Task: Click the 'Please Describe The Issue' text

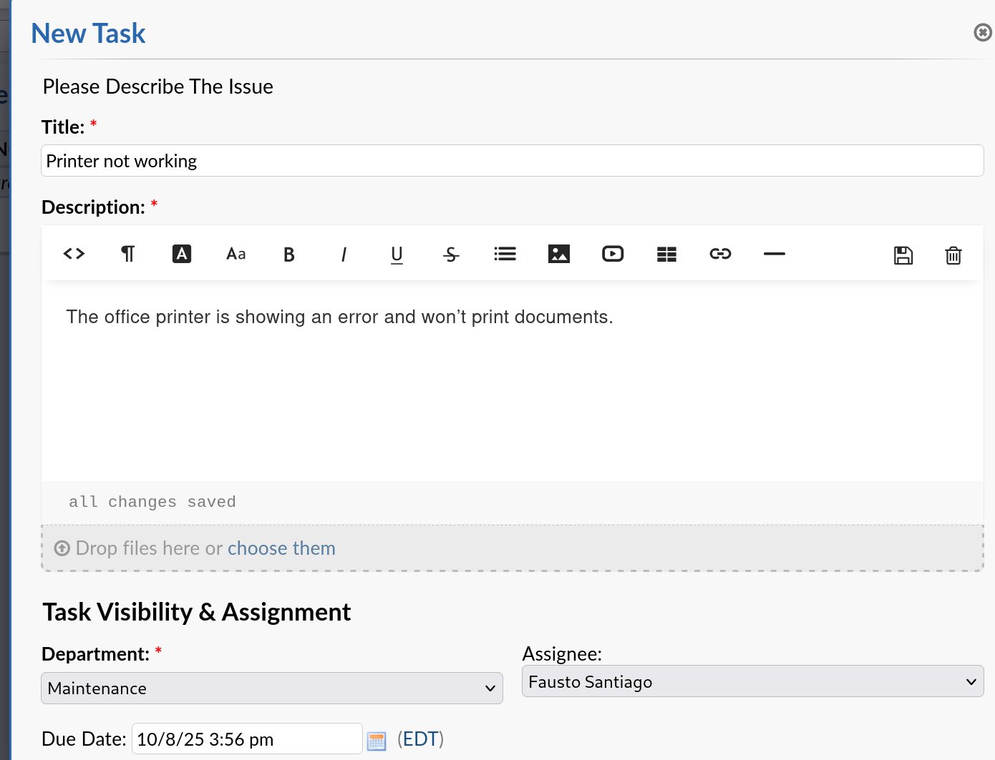Action: pyautogui.click(x=158, y=87)
